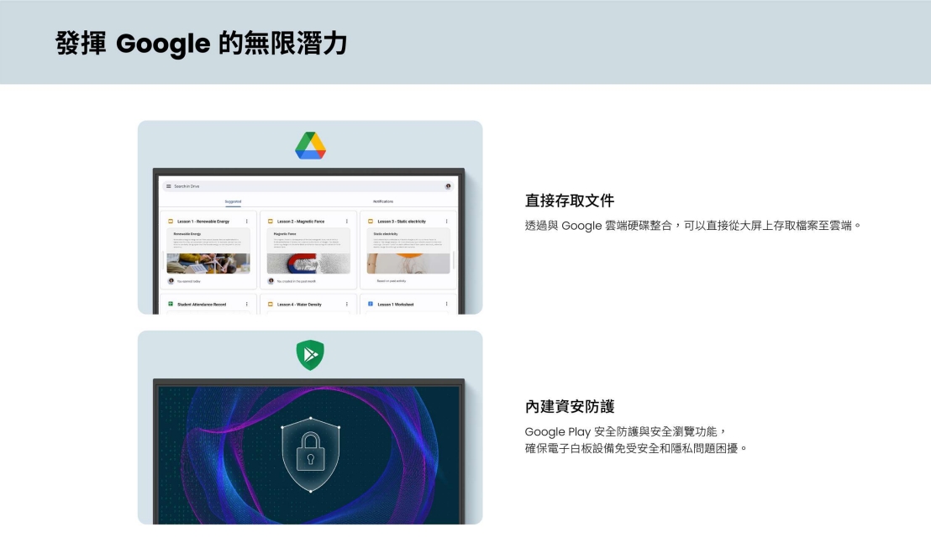
Task: Open more options for Lesson 3 - Static electricity
Action: (446, 221)
